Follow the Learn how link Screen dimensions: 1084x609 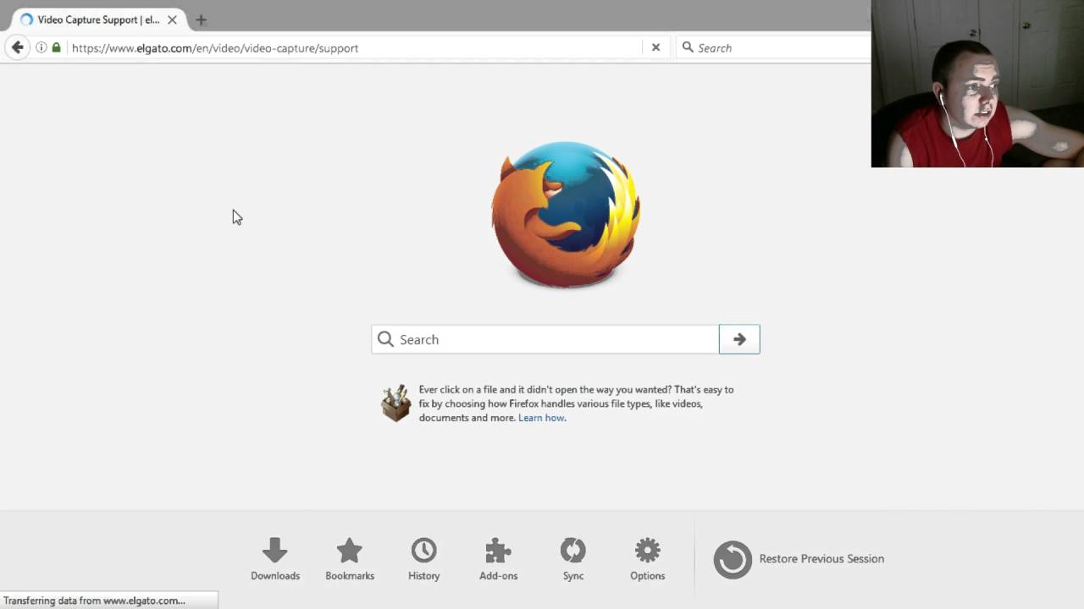[541, 418]
